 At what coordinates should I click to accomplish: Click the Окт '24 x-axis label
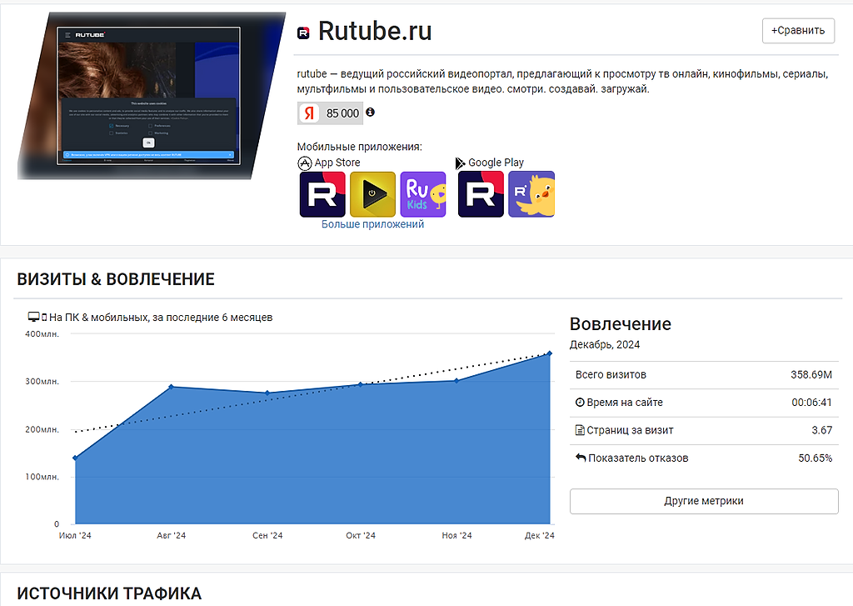360,535
